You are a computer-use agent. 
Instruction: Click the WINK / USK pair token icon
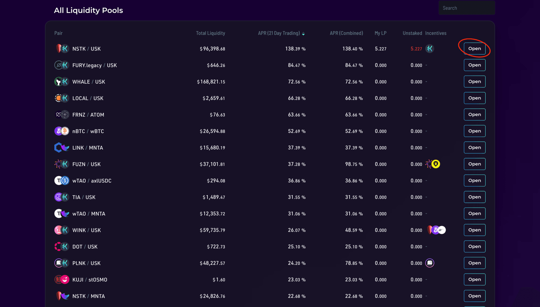62,230
